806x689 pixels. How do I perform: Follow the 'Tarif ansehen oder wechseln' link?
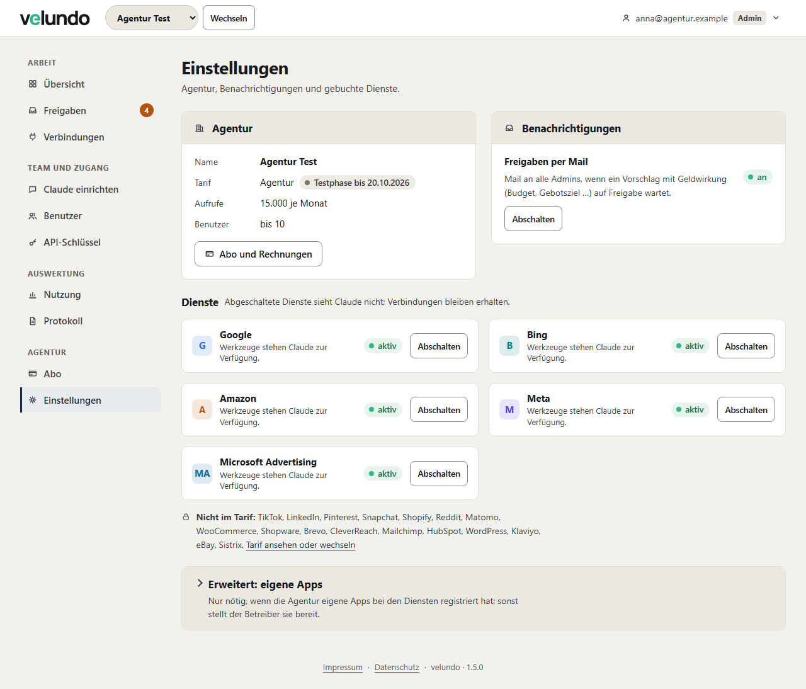[x=300, y=545]
